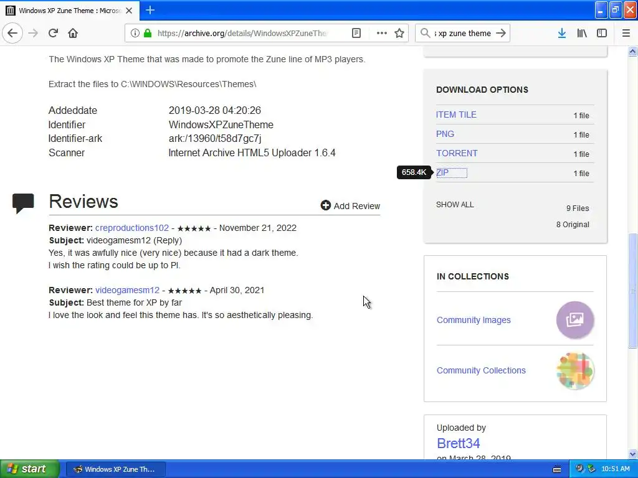Select Windows XP Zune Theme taskbar button
638x478 pixels.
[115, 469]
